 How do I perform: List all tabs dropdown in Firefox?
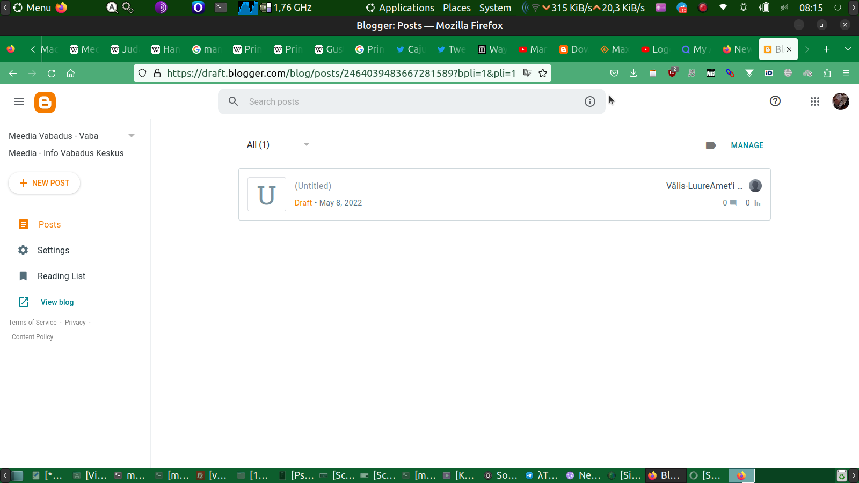click(x=848, y=49)
